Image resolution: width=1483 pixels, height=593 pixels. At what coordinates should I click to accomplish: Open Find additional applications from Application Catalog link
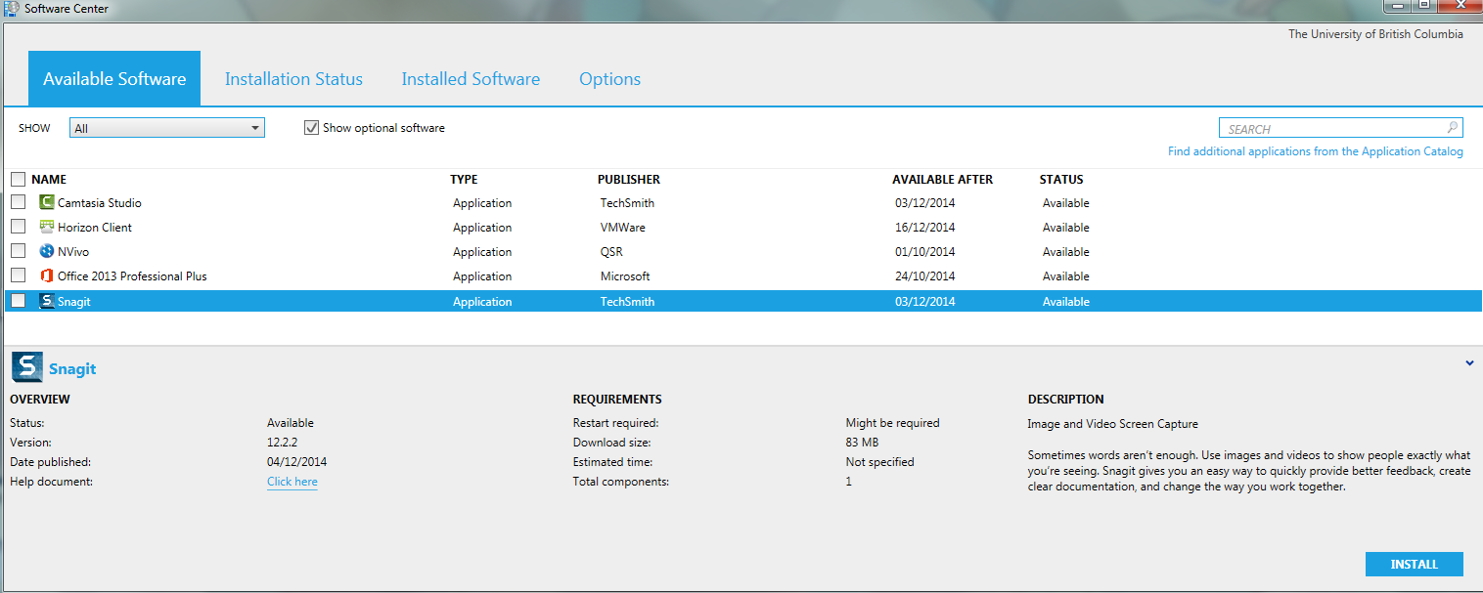(1316, 151)
